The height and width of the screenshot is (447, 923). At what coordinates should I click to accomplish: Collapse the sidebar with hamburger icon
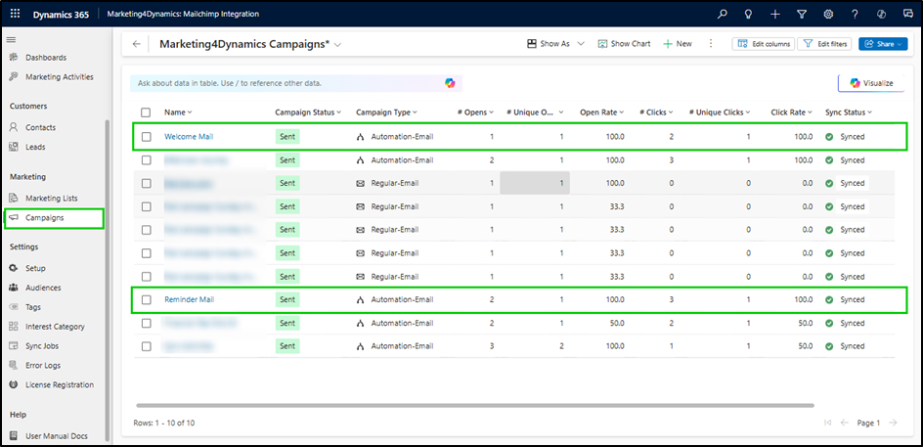11,39
